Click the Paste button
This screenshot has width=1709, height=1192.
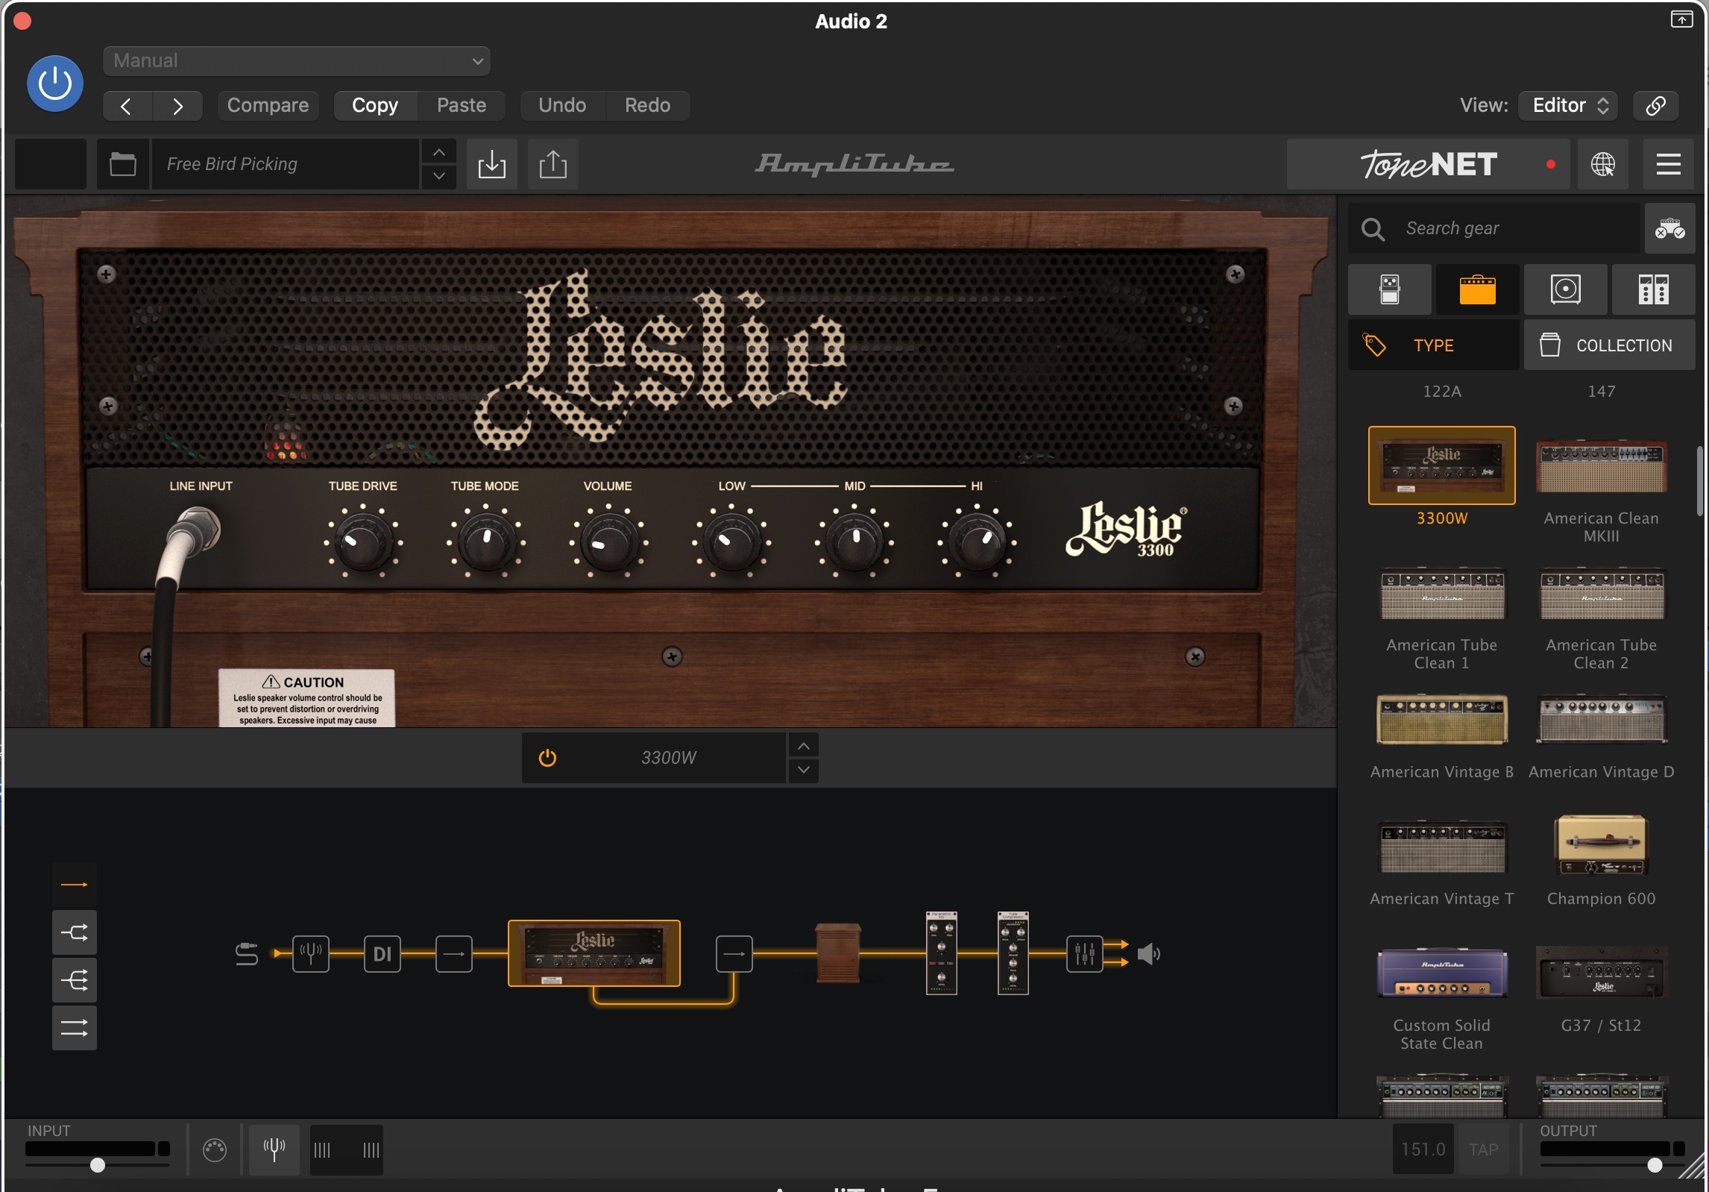click(x=462, y=105)
